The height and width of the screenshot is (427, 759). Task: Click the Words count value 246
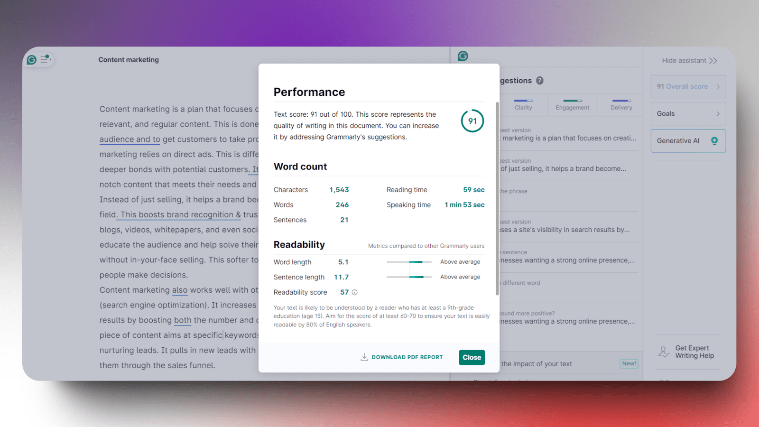[342, 205]
